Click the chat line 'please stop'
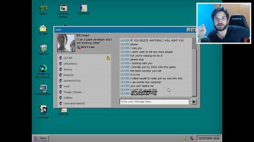The height and width of the screenshot is (142, 254). 137,60
